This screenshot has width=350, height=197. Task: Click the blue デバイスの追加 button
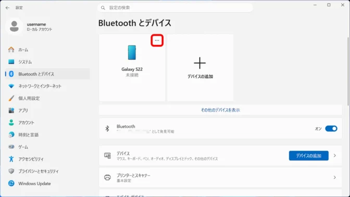point(308,156)
